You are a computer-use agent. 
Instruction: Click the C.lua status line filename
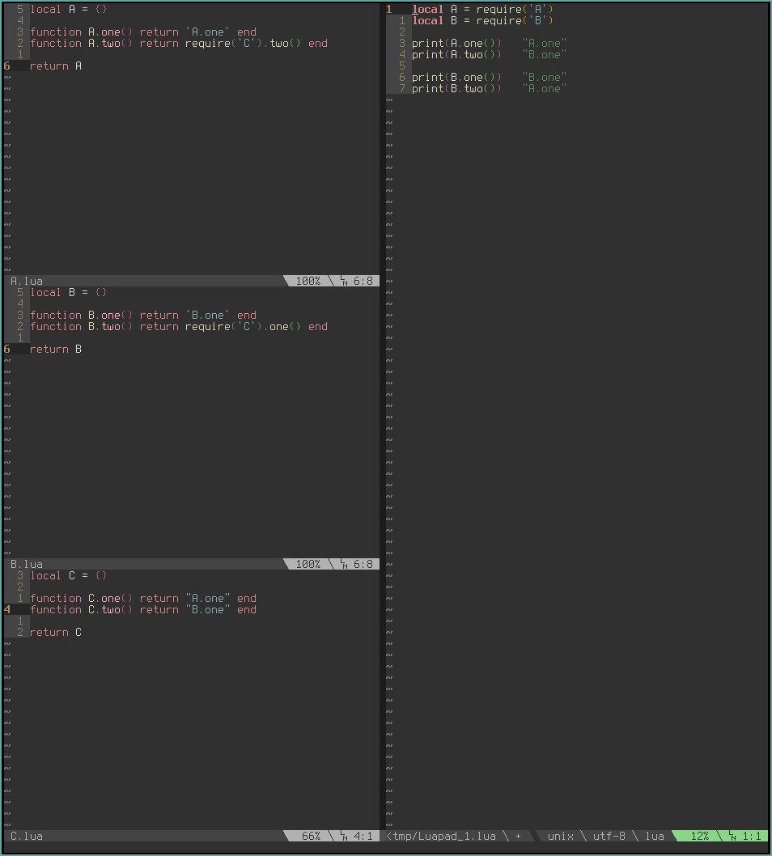(26, 836)
